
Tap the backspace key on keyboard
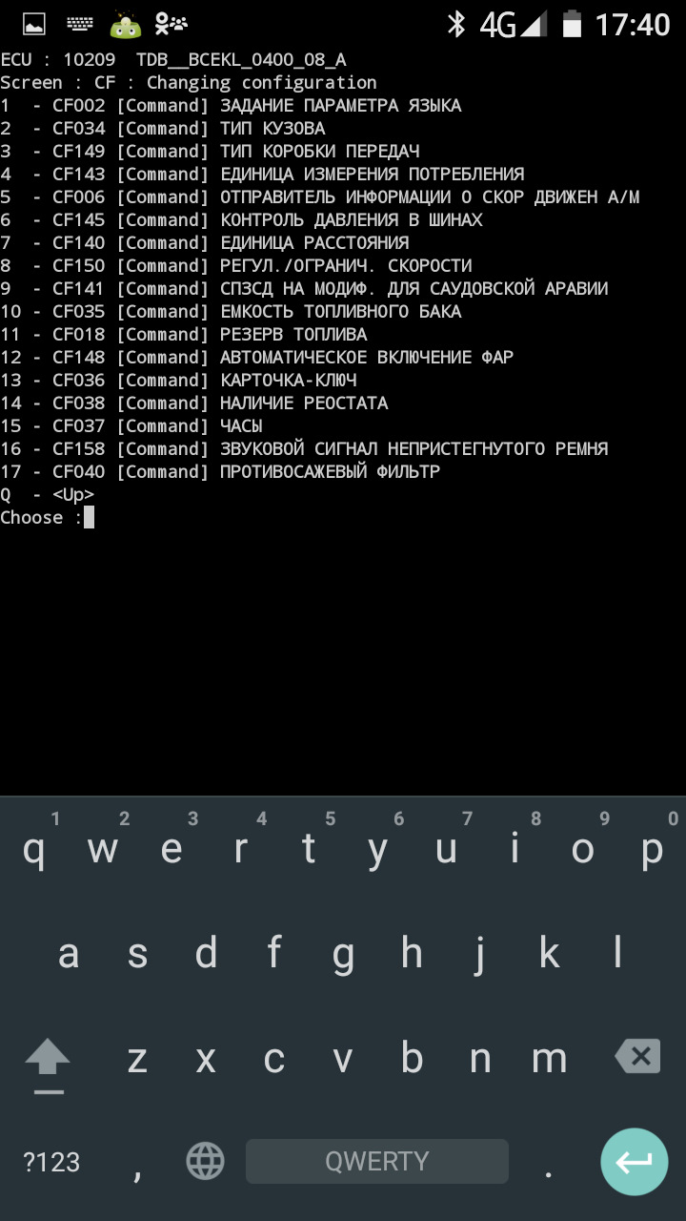[637, 1057]
